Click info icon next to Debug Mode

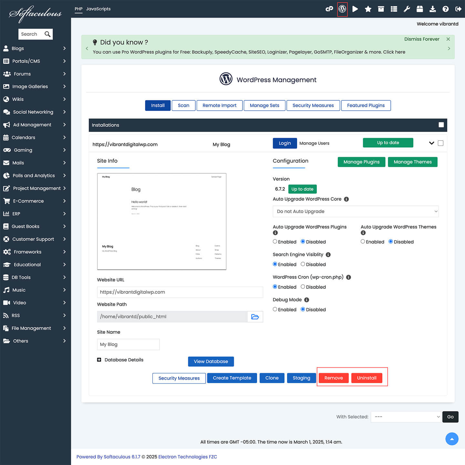[306, 300]
